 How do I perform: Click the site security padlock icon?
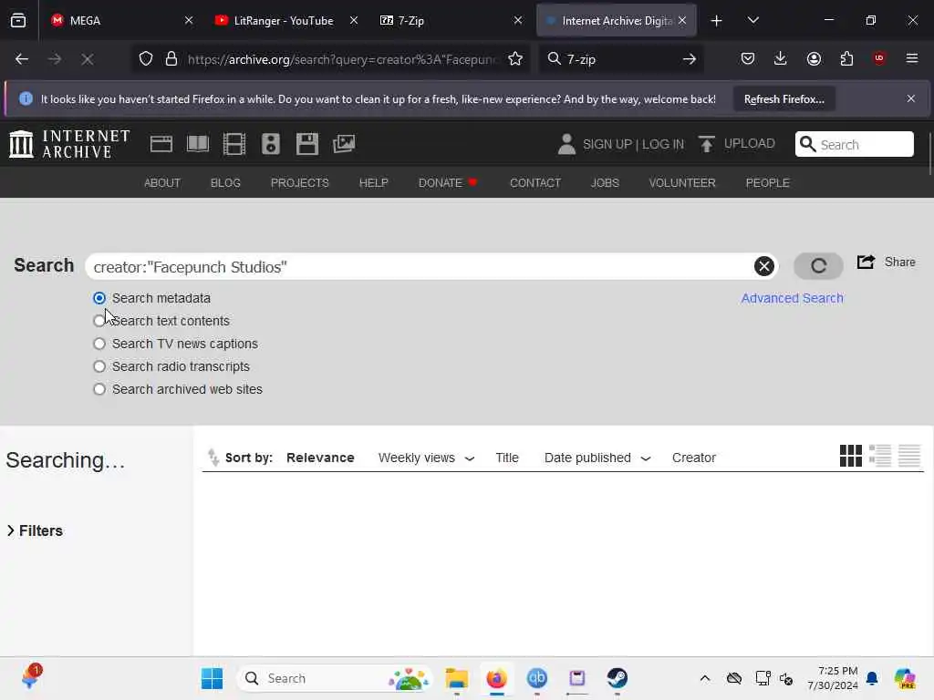pyautogui.click(x=171, y=59)
